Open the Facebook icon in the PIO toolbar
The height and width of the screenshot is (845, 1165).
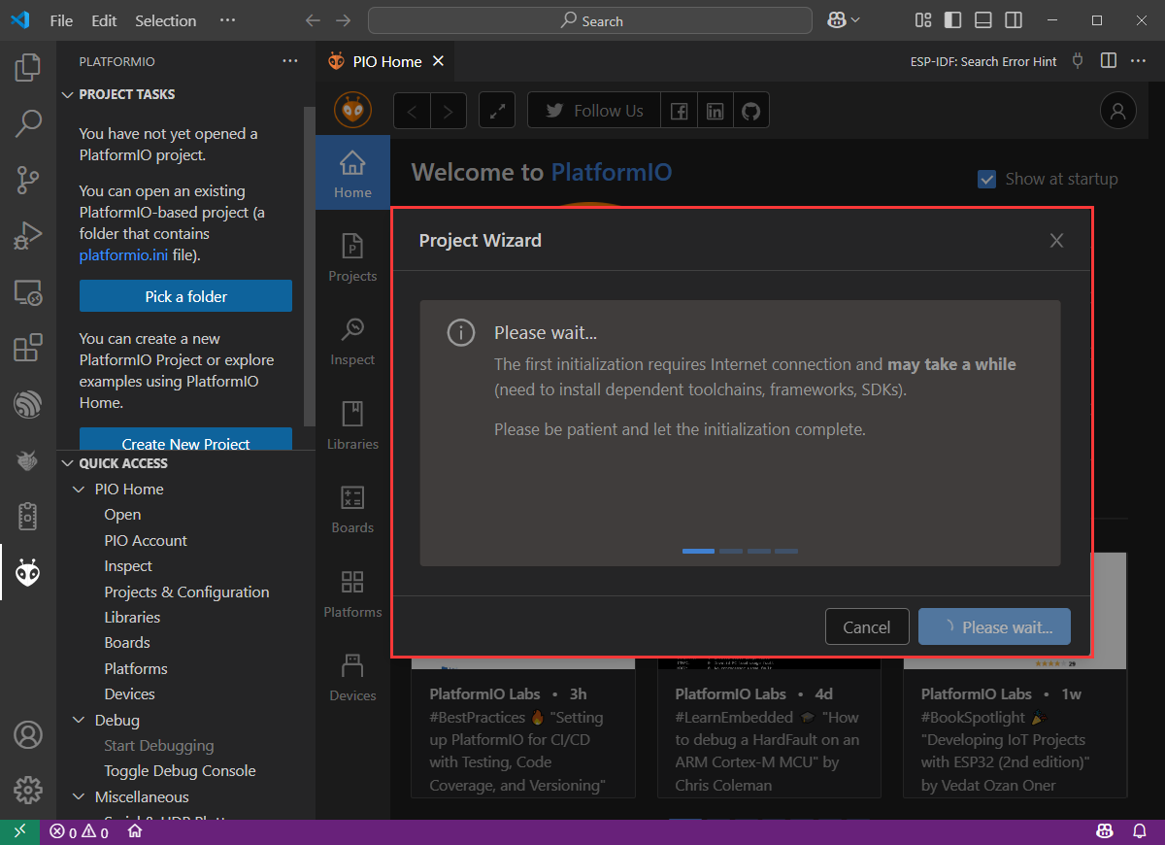click(x=679, y=111)
